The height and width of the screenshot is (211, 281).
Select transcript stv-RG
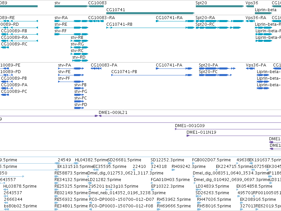79,47
